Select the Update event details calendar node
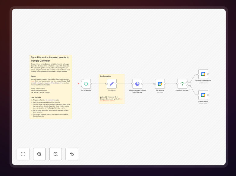Viewport: 236px width, 176px height. click(203, 74)
